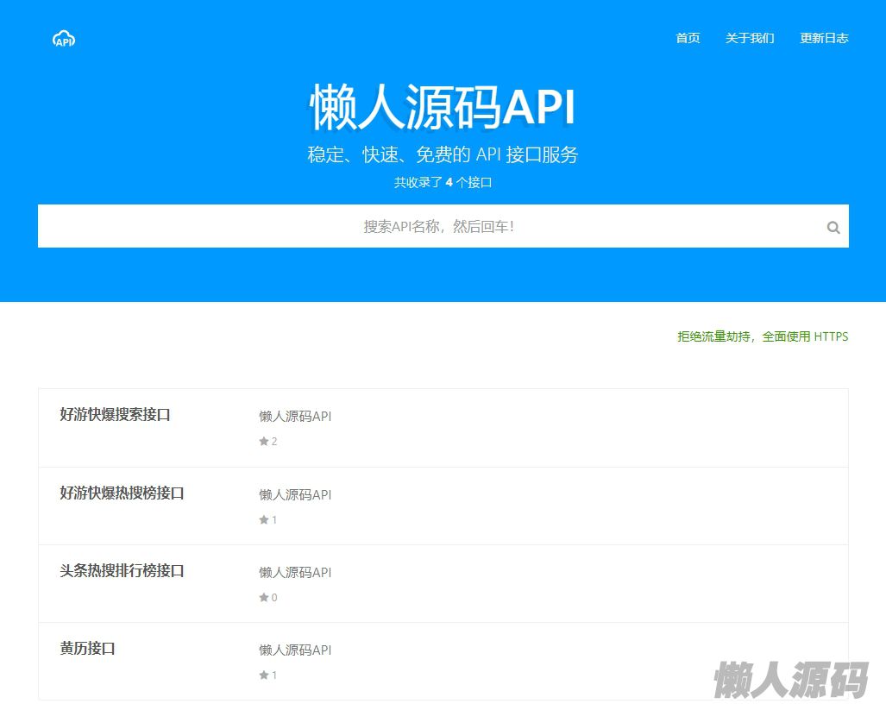Open the 黄历接口 API entry
Viewport: 886px width, 710px height.
click(87, 649)
